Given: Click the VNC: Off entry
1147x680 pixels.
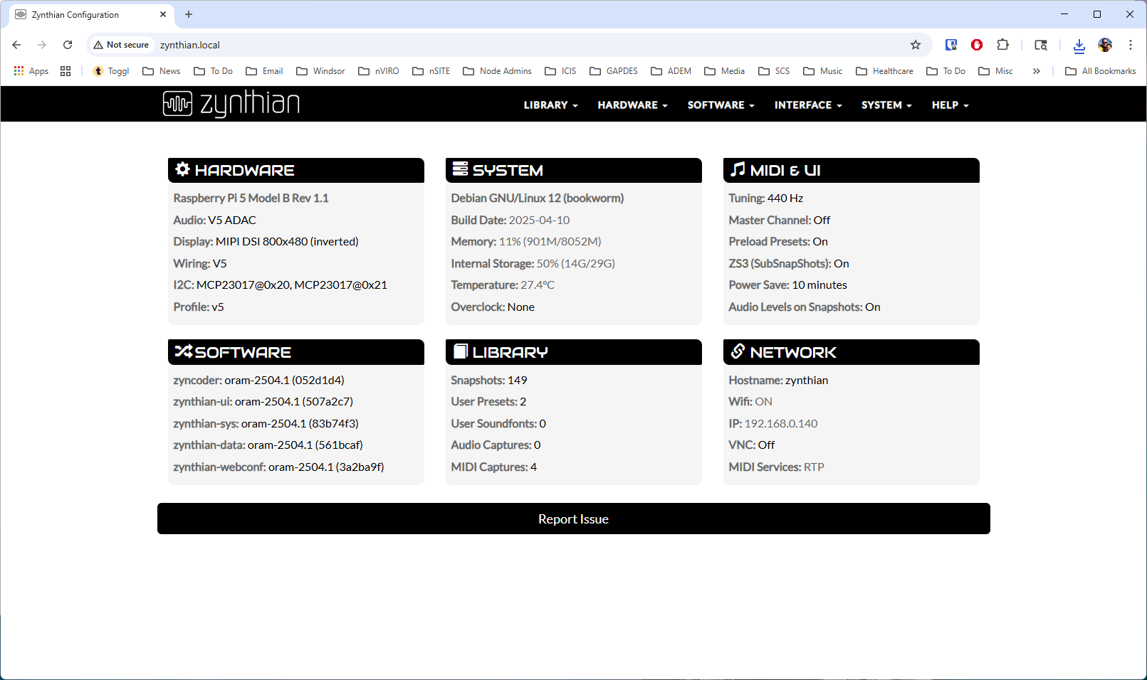Looking at the screenshot, I should pyautogui.click(x=752, y=445).
